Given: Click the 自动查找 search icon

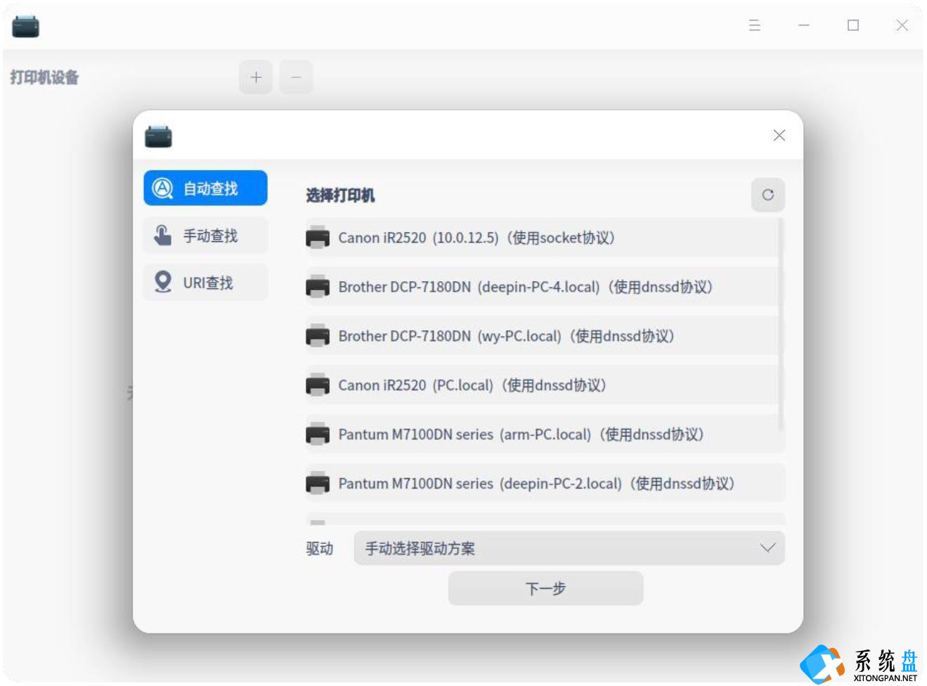Looking at the screenshot, I should tap(162, 188).
